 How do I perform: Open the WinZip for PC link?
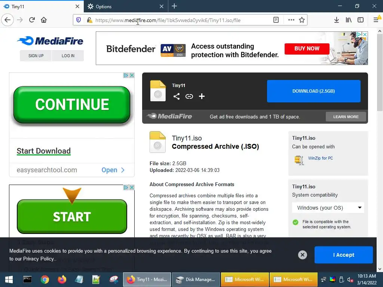[320, 158]
